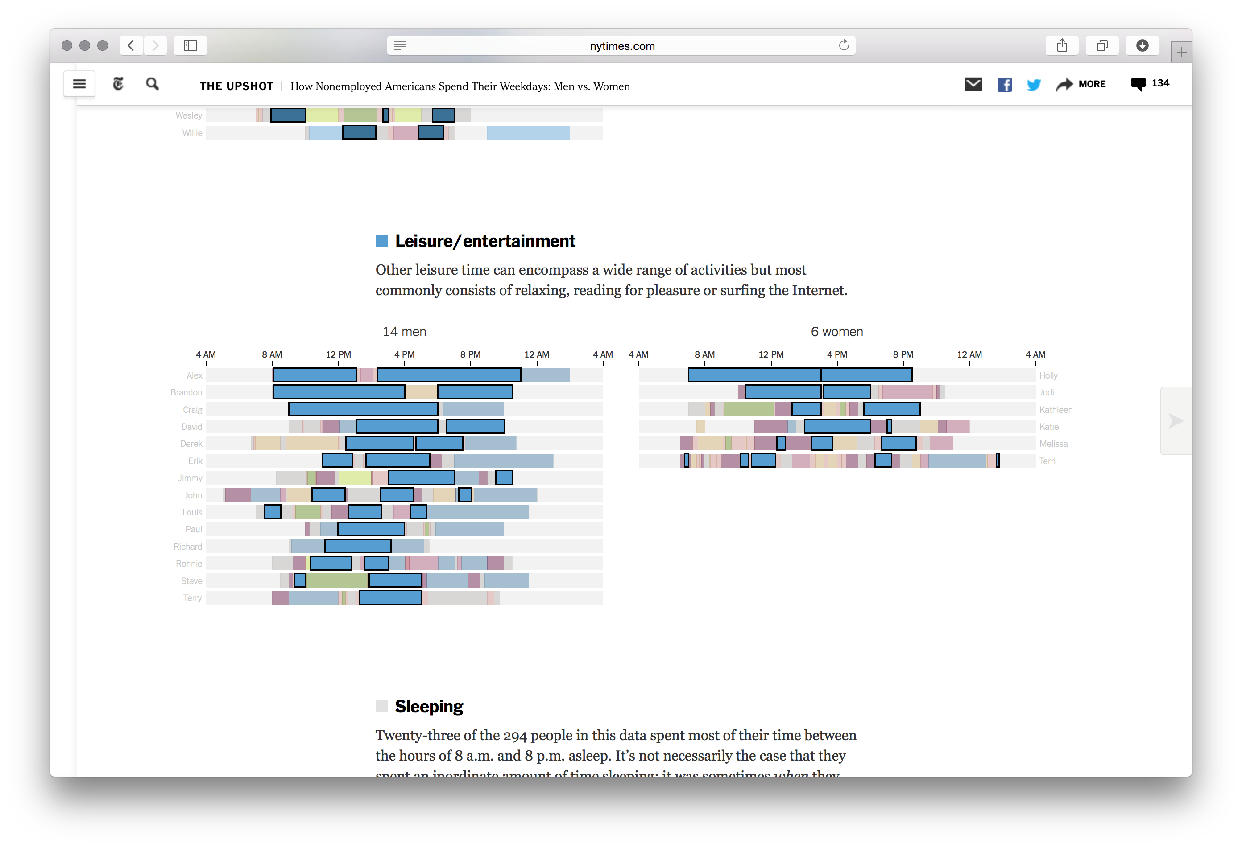Share the article by email icon
The width and height of the screenshot is (1242, 848).
(973, 84)
